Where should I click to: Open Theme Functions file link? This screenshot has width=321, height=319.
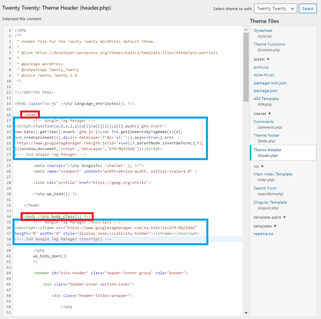coord(269,44)
